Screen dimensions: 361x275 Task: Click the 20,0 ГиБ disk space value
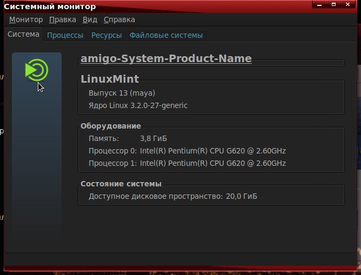pos(242,196)
